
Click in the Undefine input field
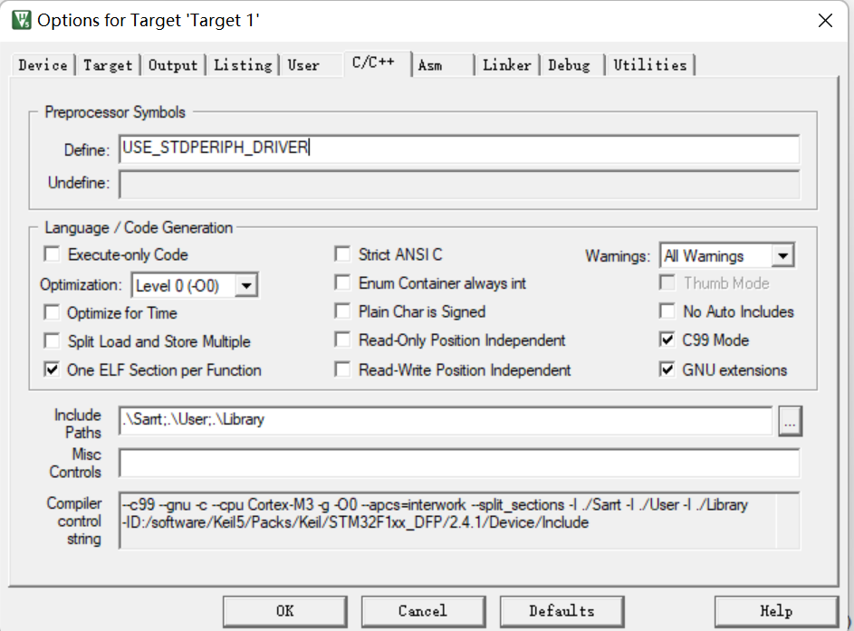[x=459, y=184]
